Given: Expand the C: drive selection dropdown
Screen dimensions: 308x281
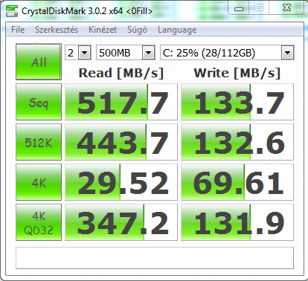Looking at the screenshot, I should (287, 53).
